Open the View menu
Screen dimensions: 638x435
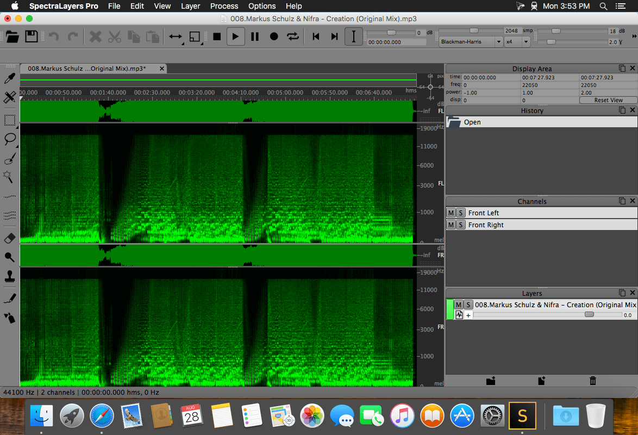(x=162, y=6)
